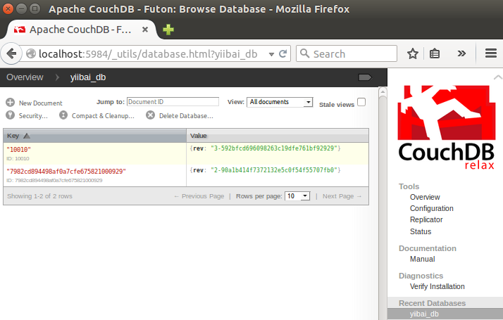This screenshot has width=503, height=320.
Task: Reload the page with refresh icon
Action: point(282,54)
